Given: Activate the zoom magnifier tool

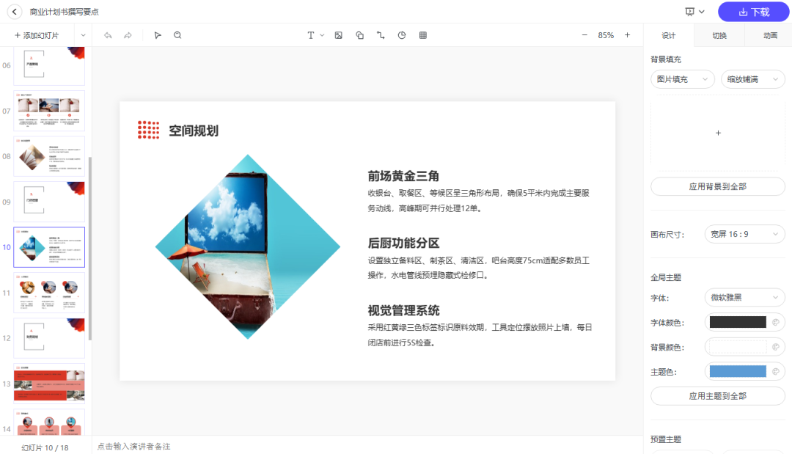Looking at the screenshot, I should [177, 34].
